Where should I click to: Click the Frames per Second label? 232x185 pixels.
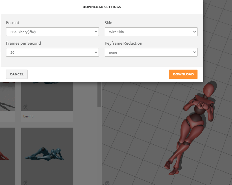click(23, 43)
